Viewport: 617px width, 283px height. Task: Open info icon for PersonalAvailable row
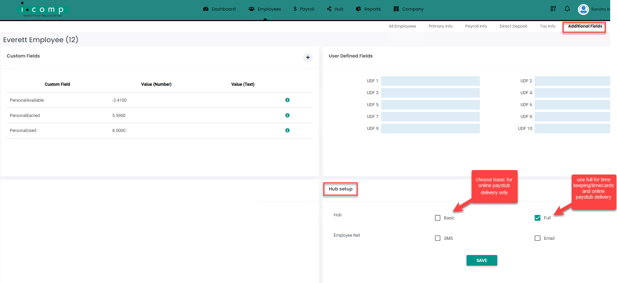coord(287,100)
